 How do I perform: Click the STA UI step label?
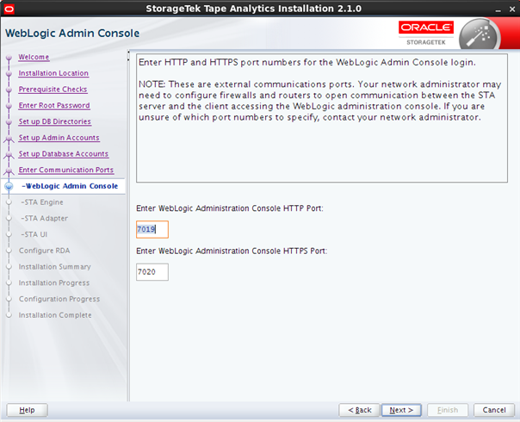34,234
